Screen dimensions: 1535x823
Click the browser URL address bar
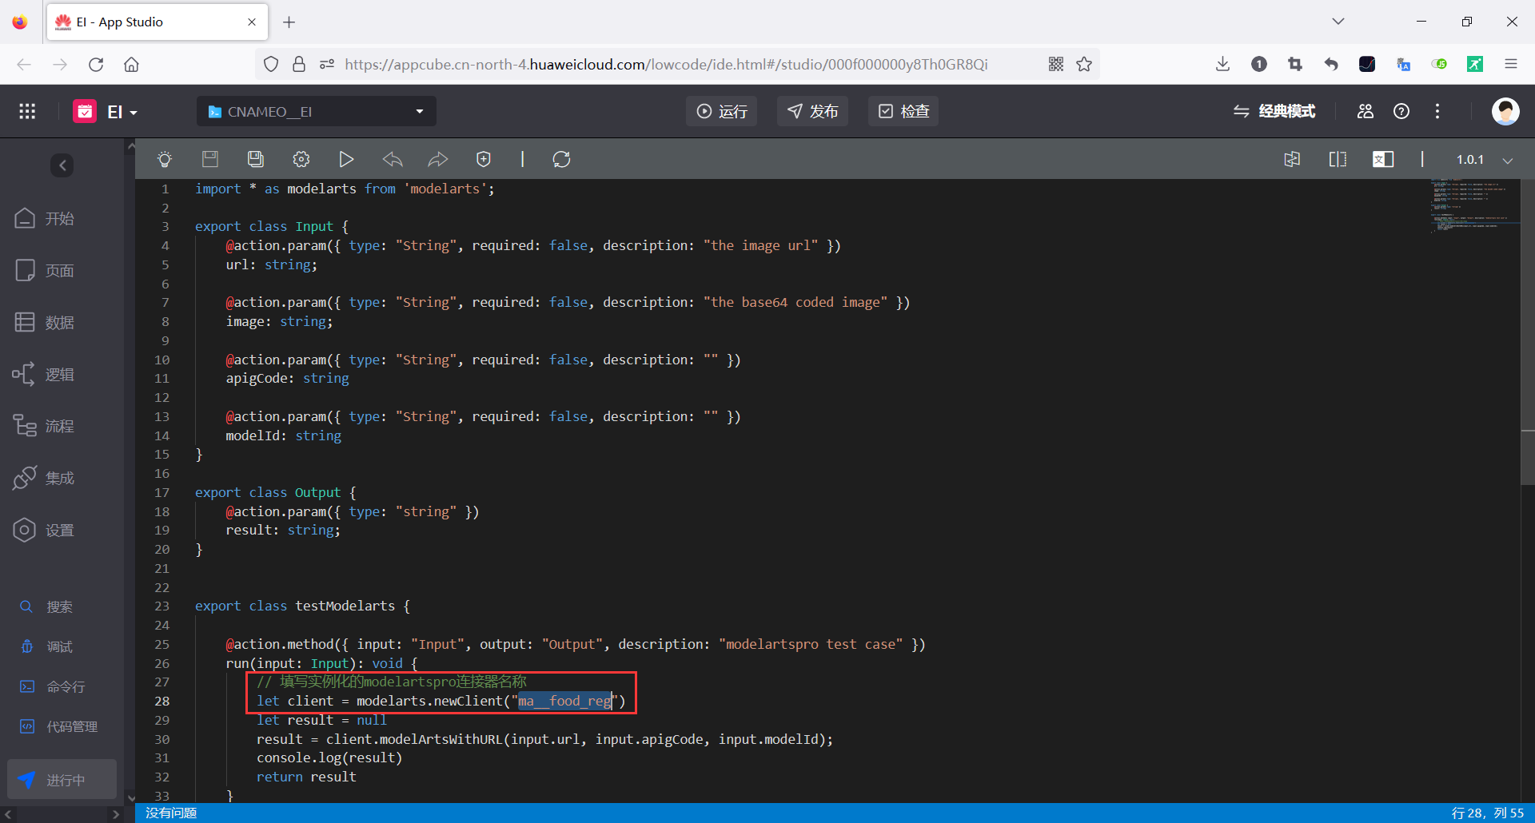tap(665, 64)
